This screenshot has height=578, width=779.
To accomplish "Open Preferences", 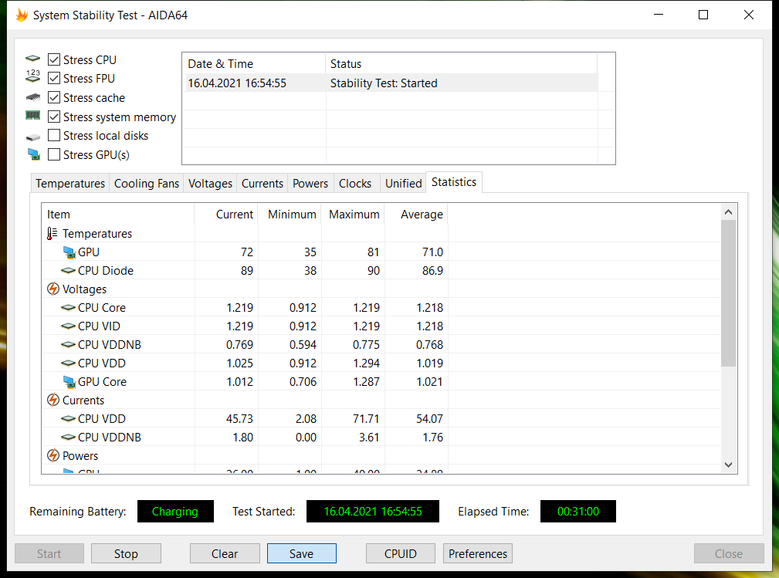I will (478, 553).
